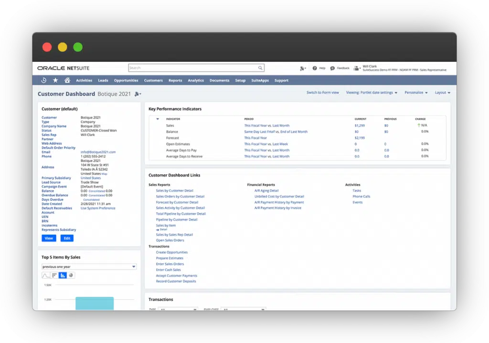Switch chart to horizontal bar view
489x343 pixels.
tap(54, 275)
